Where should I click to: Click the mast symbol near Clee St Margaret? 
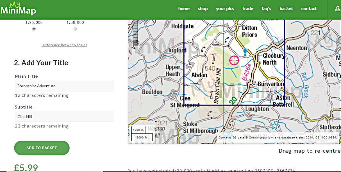(211, 95)
